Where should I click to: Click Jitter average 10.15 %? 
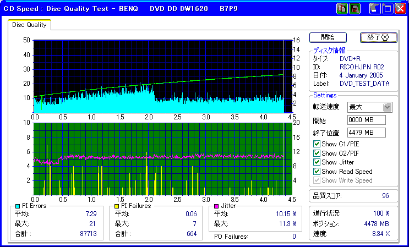click(x=286, y=214)
